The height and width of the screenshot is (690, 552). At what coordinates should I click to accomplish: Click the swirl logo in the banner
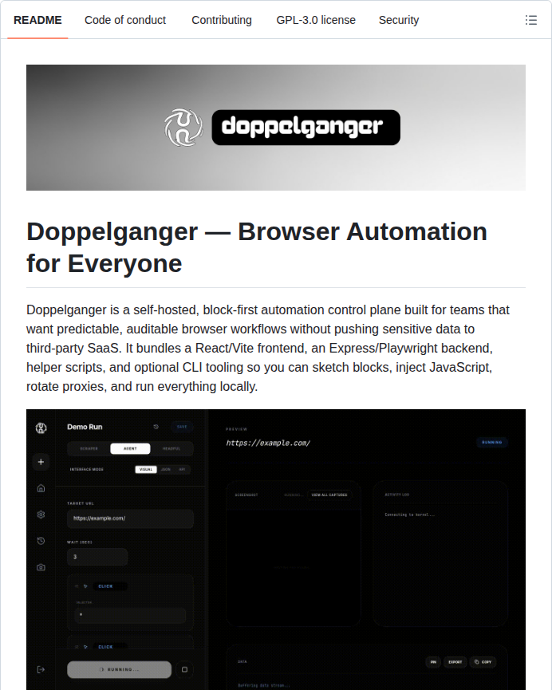183,128
